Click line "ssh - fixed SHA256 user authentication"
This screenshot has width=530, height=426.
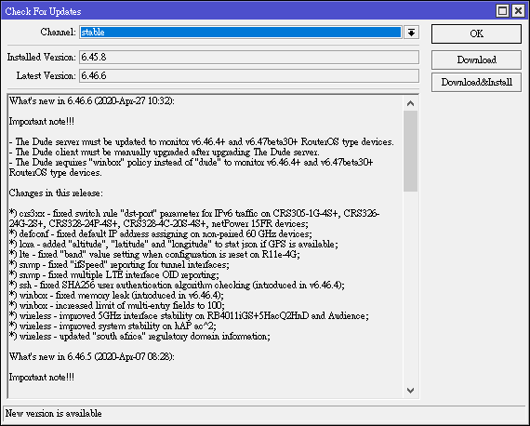tap(177, 285)
